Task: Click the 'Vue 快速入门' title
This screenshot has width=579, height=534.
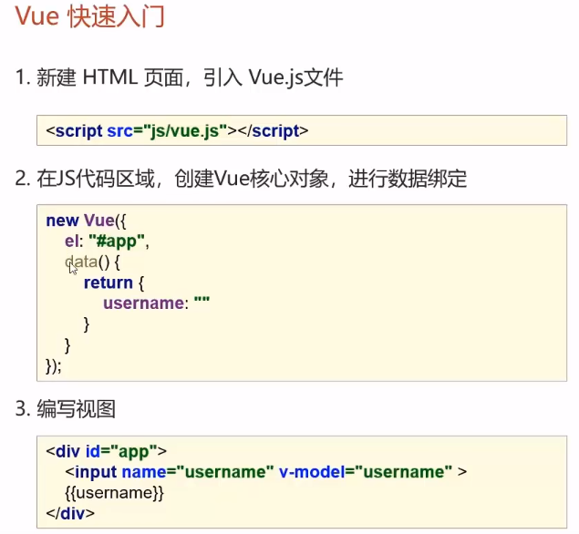Action: coord(89,16)
